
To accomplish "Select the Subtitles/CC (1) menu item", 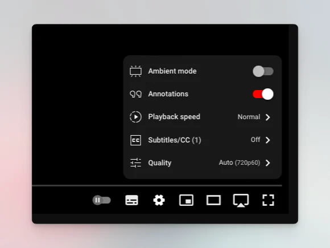I will coord(203,140).
